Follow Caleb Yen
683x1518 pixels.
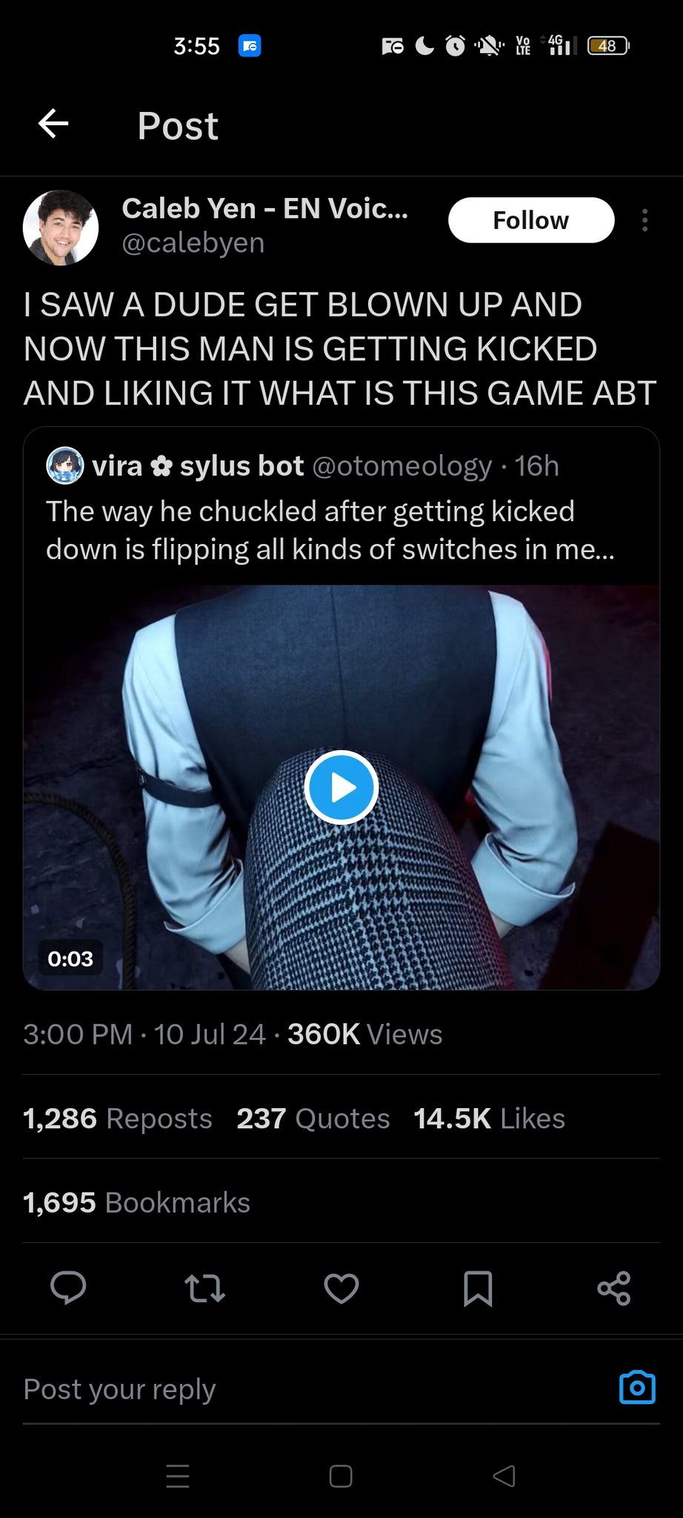click(531, 220)
